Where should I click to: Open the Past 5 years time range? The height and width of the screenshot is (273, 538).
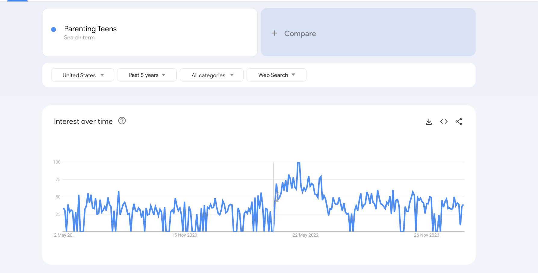(x=147, y=75)
